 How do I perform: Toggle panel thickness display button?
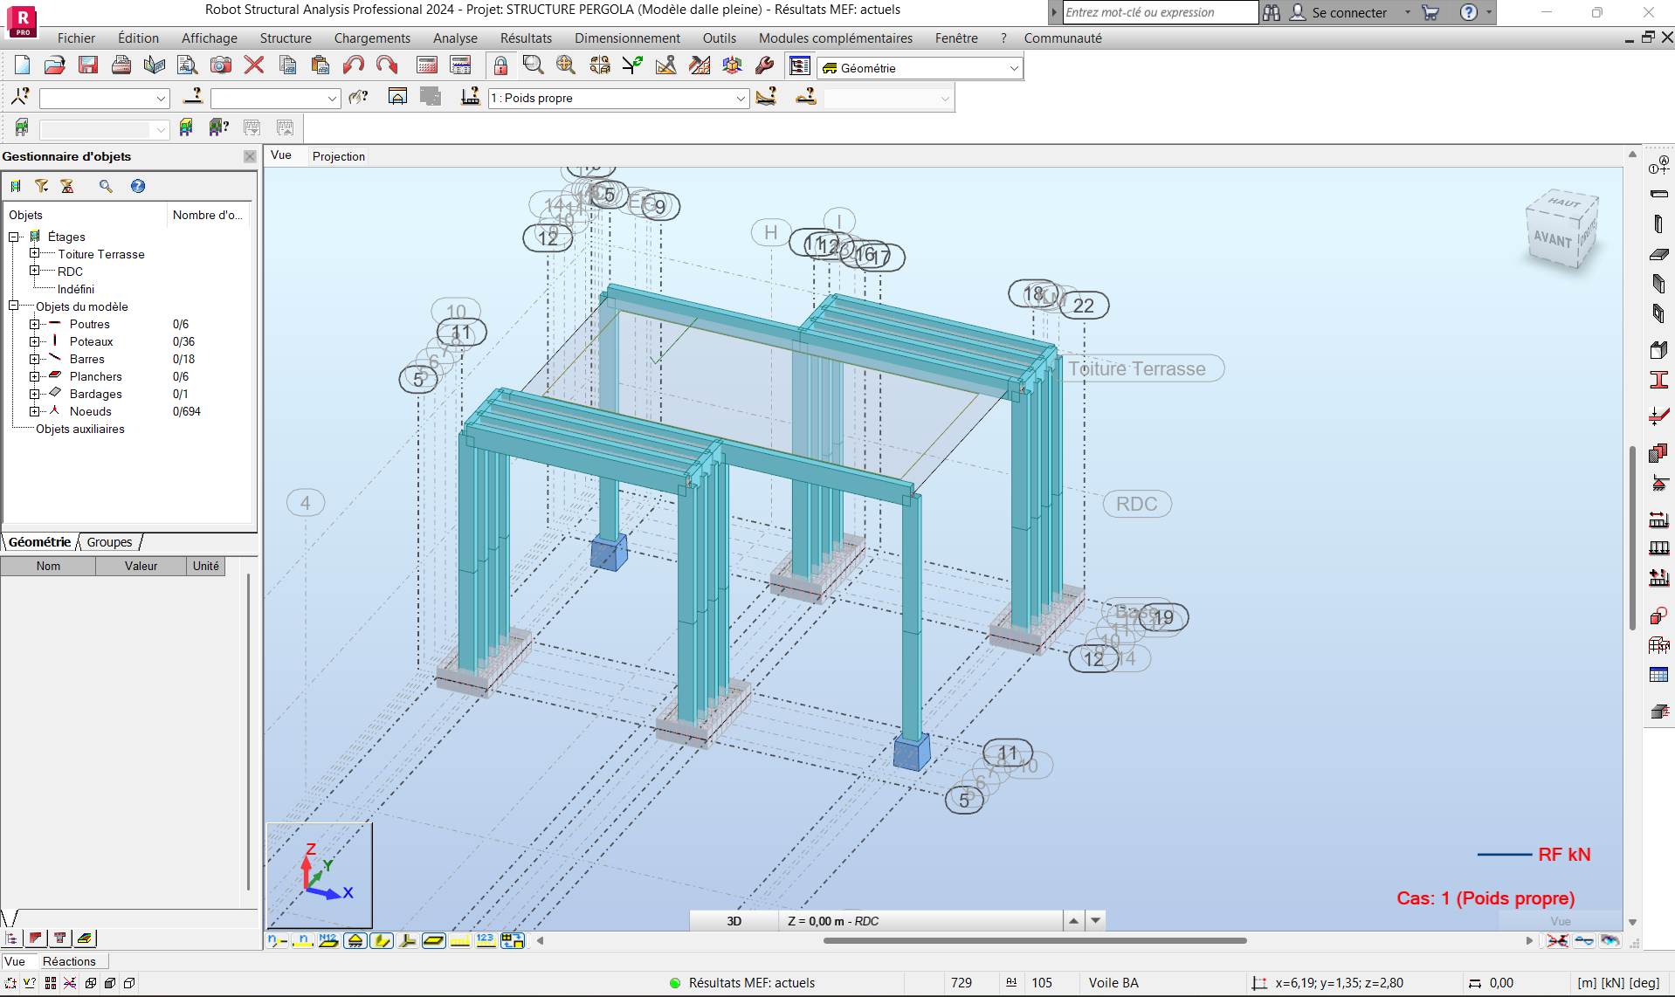pos(434,940)
